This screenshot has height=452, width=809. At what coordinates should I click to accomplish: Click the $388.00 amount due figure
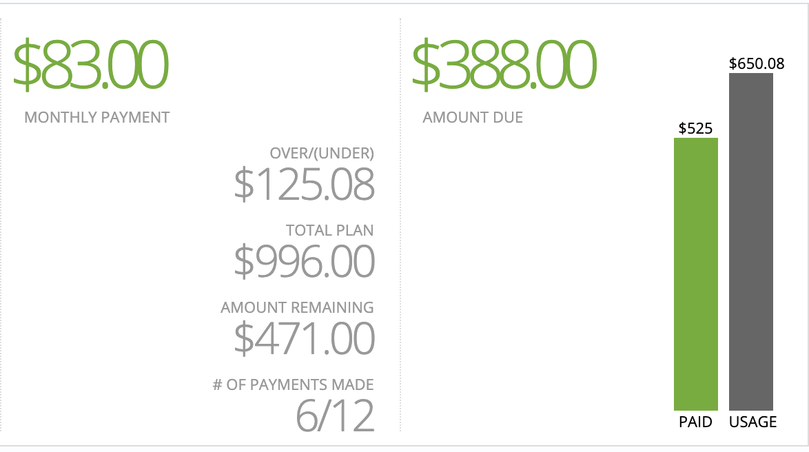coord(504,65)
